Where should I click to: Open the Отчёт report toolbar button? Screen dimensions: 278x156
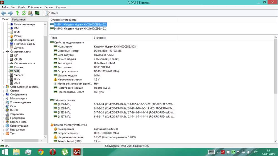[x=51, y=13]
